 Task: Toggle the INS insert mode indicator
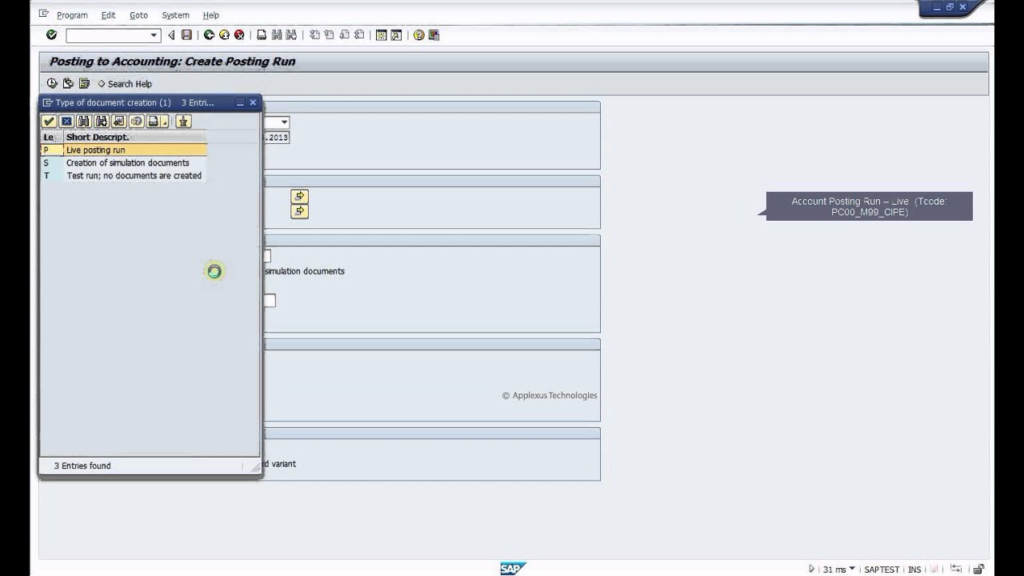pyautogui.click(x=914, y=570)
